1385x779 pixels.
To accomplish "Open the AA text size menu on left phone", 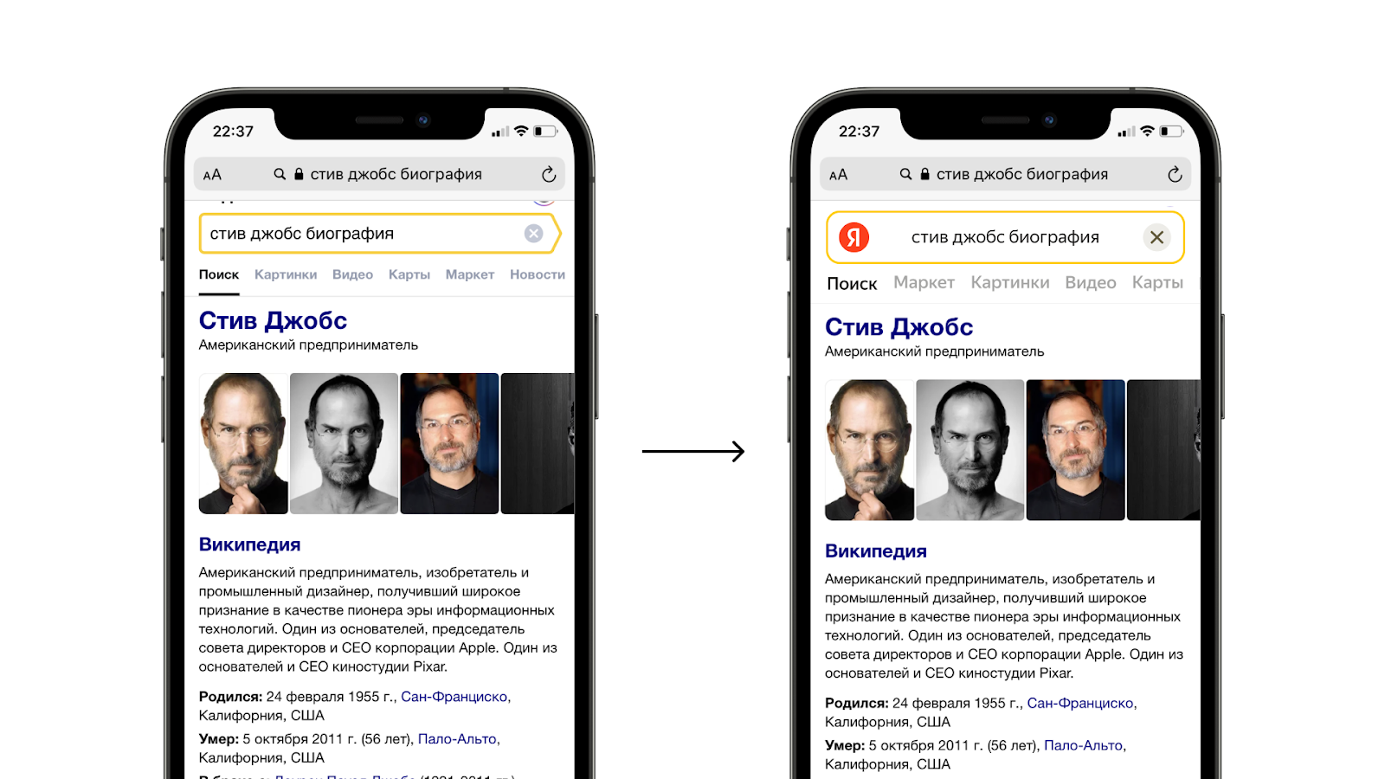I will pos(212,175).
